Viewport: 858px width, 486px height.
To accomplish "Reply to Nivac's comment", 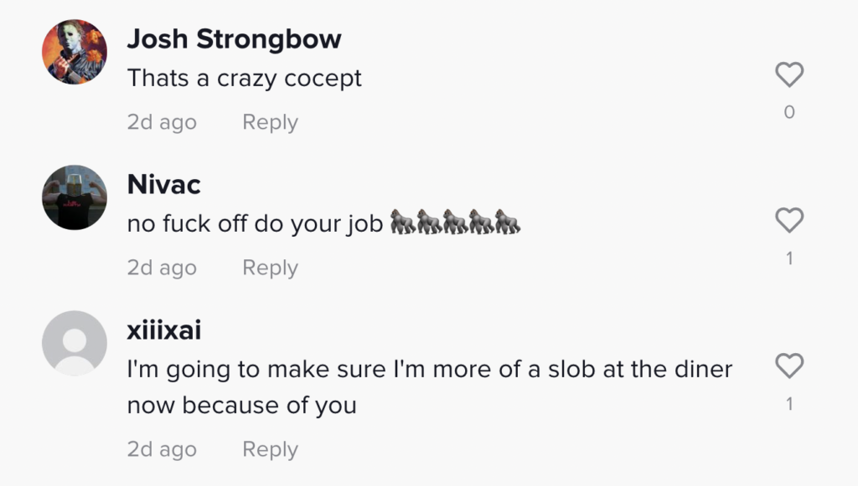I will pos(270,268).
